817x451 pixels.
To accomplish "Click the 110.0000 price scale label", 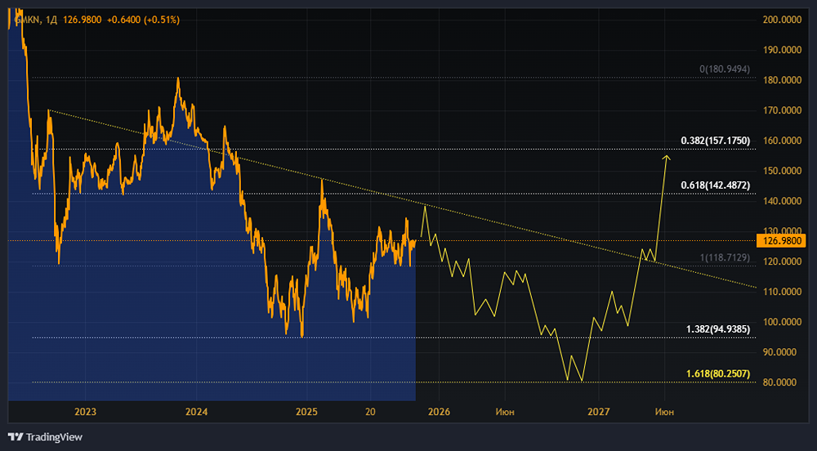I will pos(781,292).
